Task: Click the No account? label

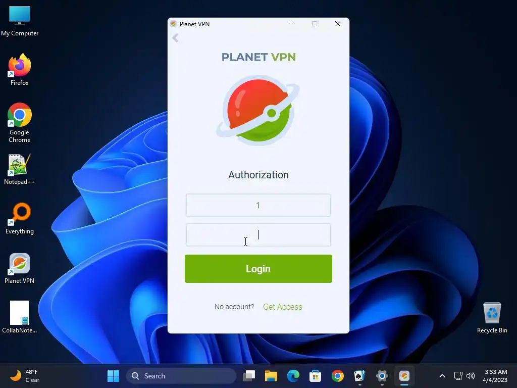Action: tap(234, 307)
